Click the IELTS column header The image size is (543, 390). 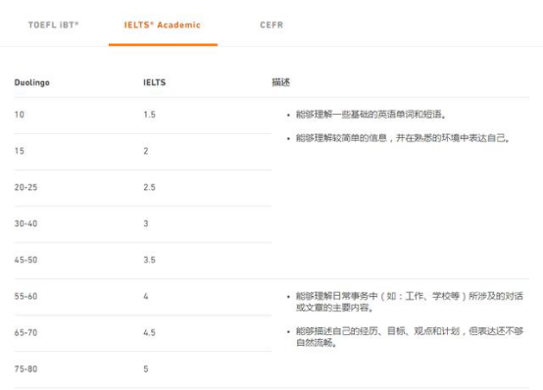[x=155, y=82]
